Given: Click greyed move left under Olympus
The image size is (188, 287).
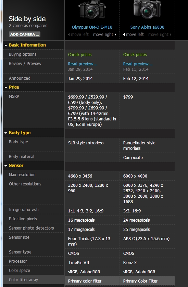Looking at the screenshot, I should click(x=78, y=35).
